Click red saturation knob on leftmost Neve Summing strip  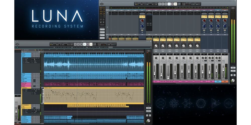pyautogui.click(x=142, y=20)
